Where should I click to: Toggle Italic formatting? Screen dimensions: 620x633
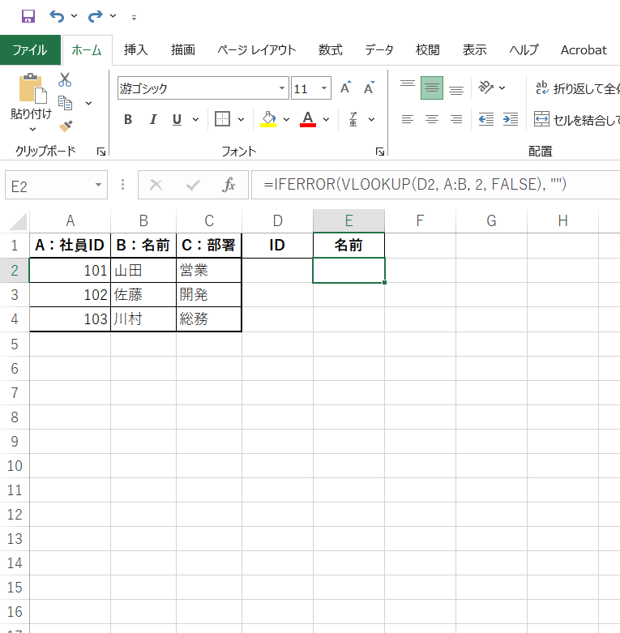tap(152, 120)
